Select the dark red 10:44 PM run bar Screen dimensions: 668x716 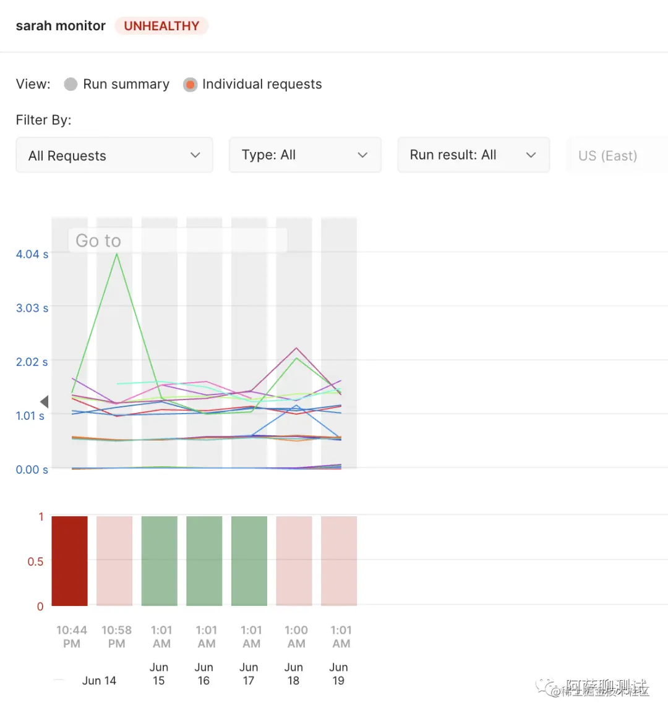point(69,561)
